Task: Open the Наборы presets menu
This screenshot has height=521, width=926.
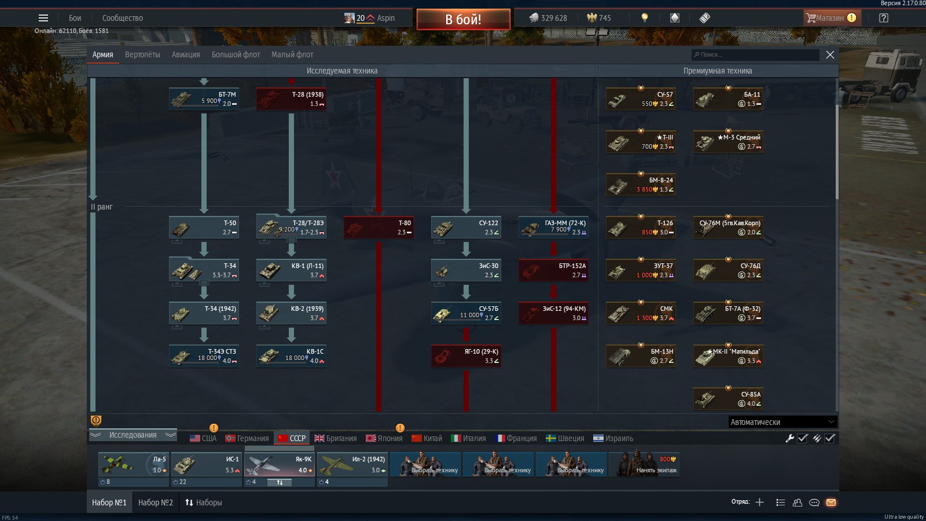Action: 204,502
